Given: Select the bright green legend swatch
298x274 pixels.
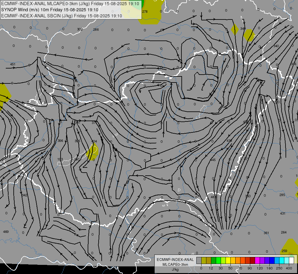Looking at the screenshot, I should coord(219,260).
